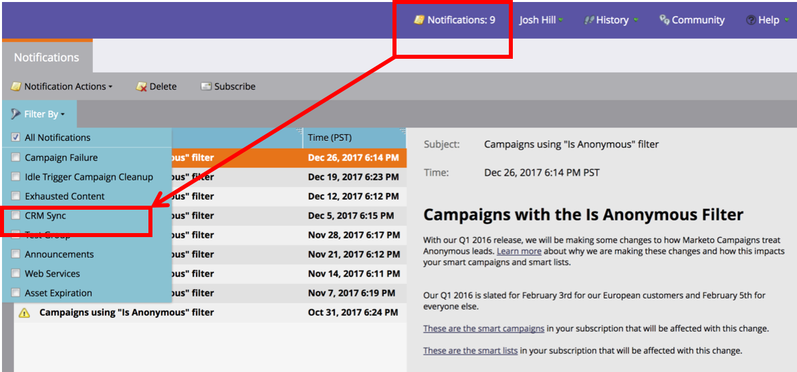This screenshot has width=797, height=372.
Task: Switch to the Notifications tab
Action: pyautogui.click(x=47, y=57)
